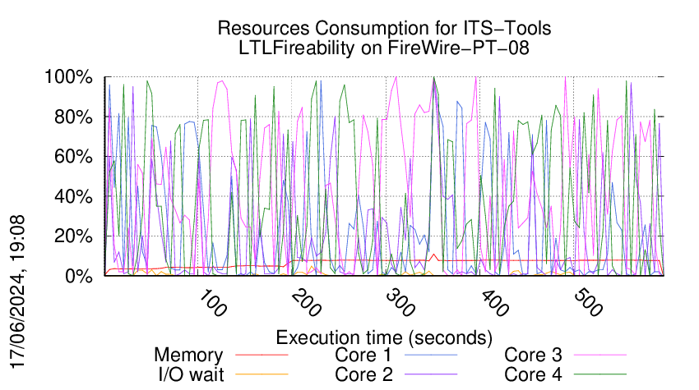Click the 80% y-axis label
The image size is (699, 390).
click(73, 117)
